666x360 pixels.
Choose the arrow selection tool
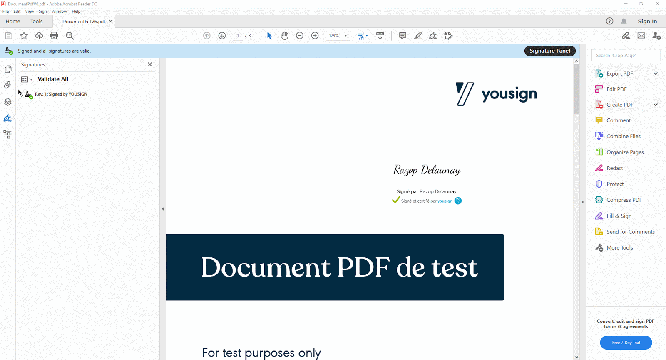pos(269,36)
